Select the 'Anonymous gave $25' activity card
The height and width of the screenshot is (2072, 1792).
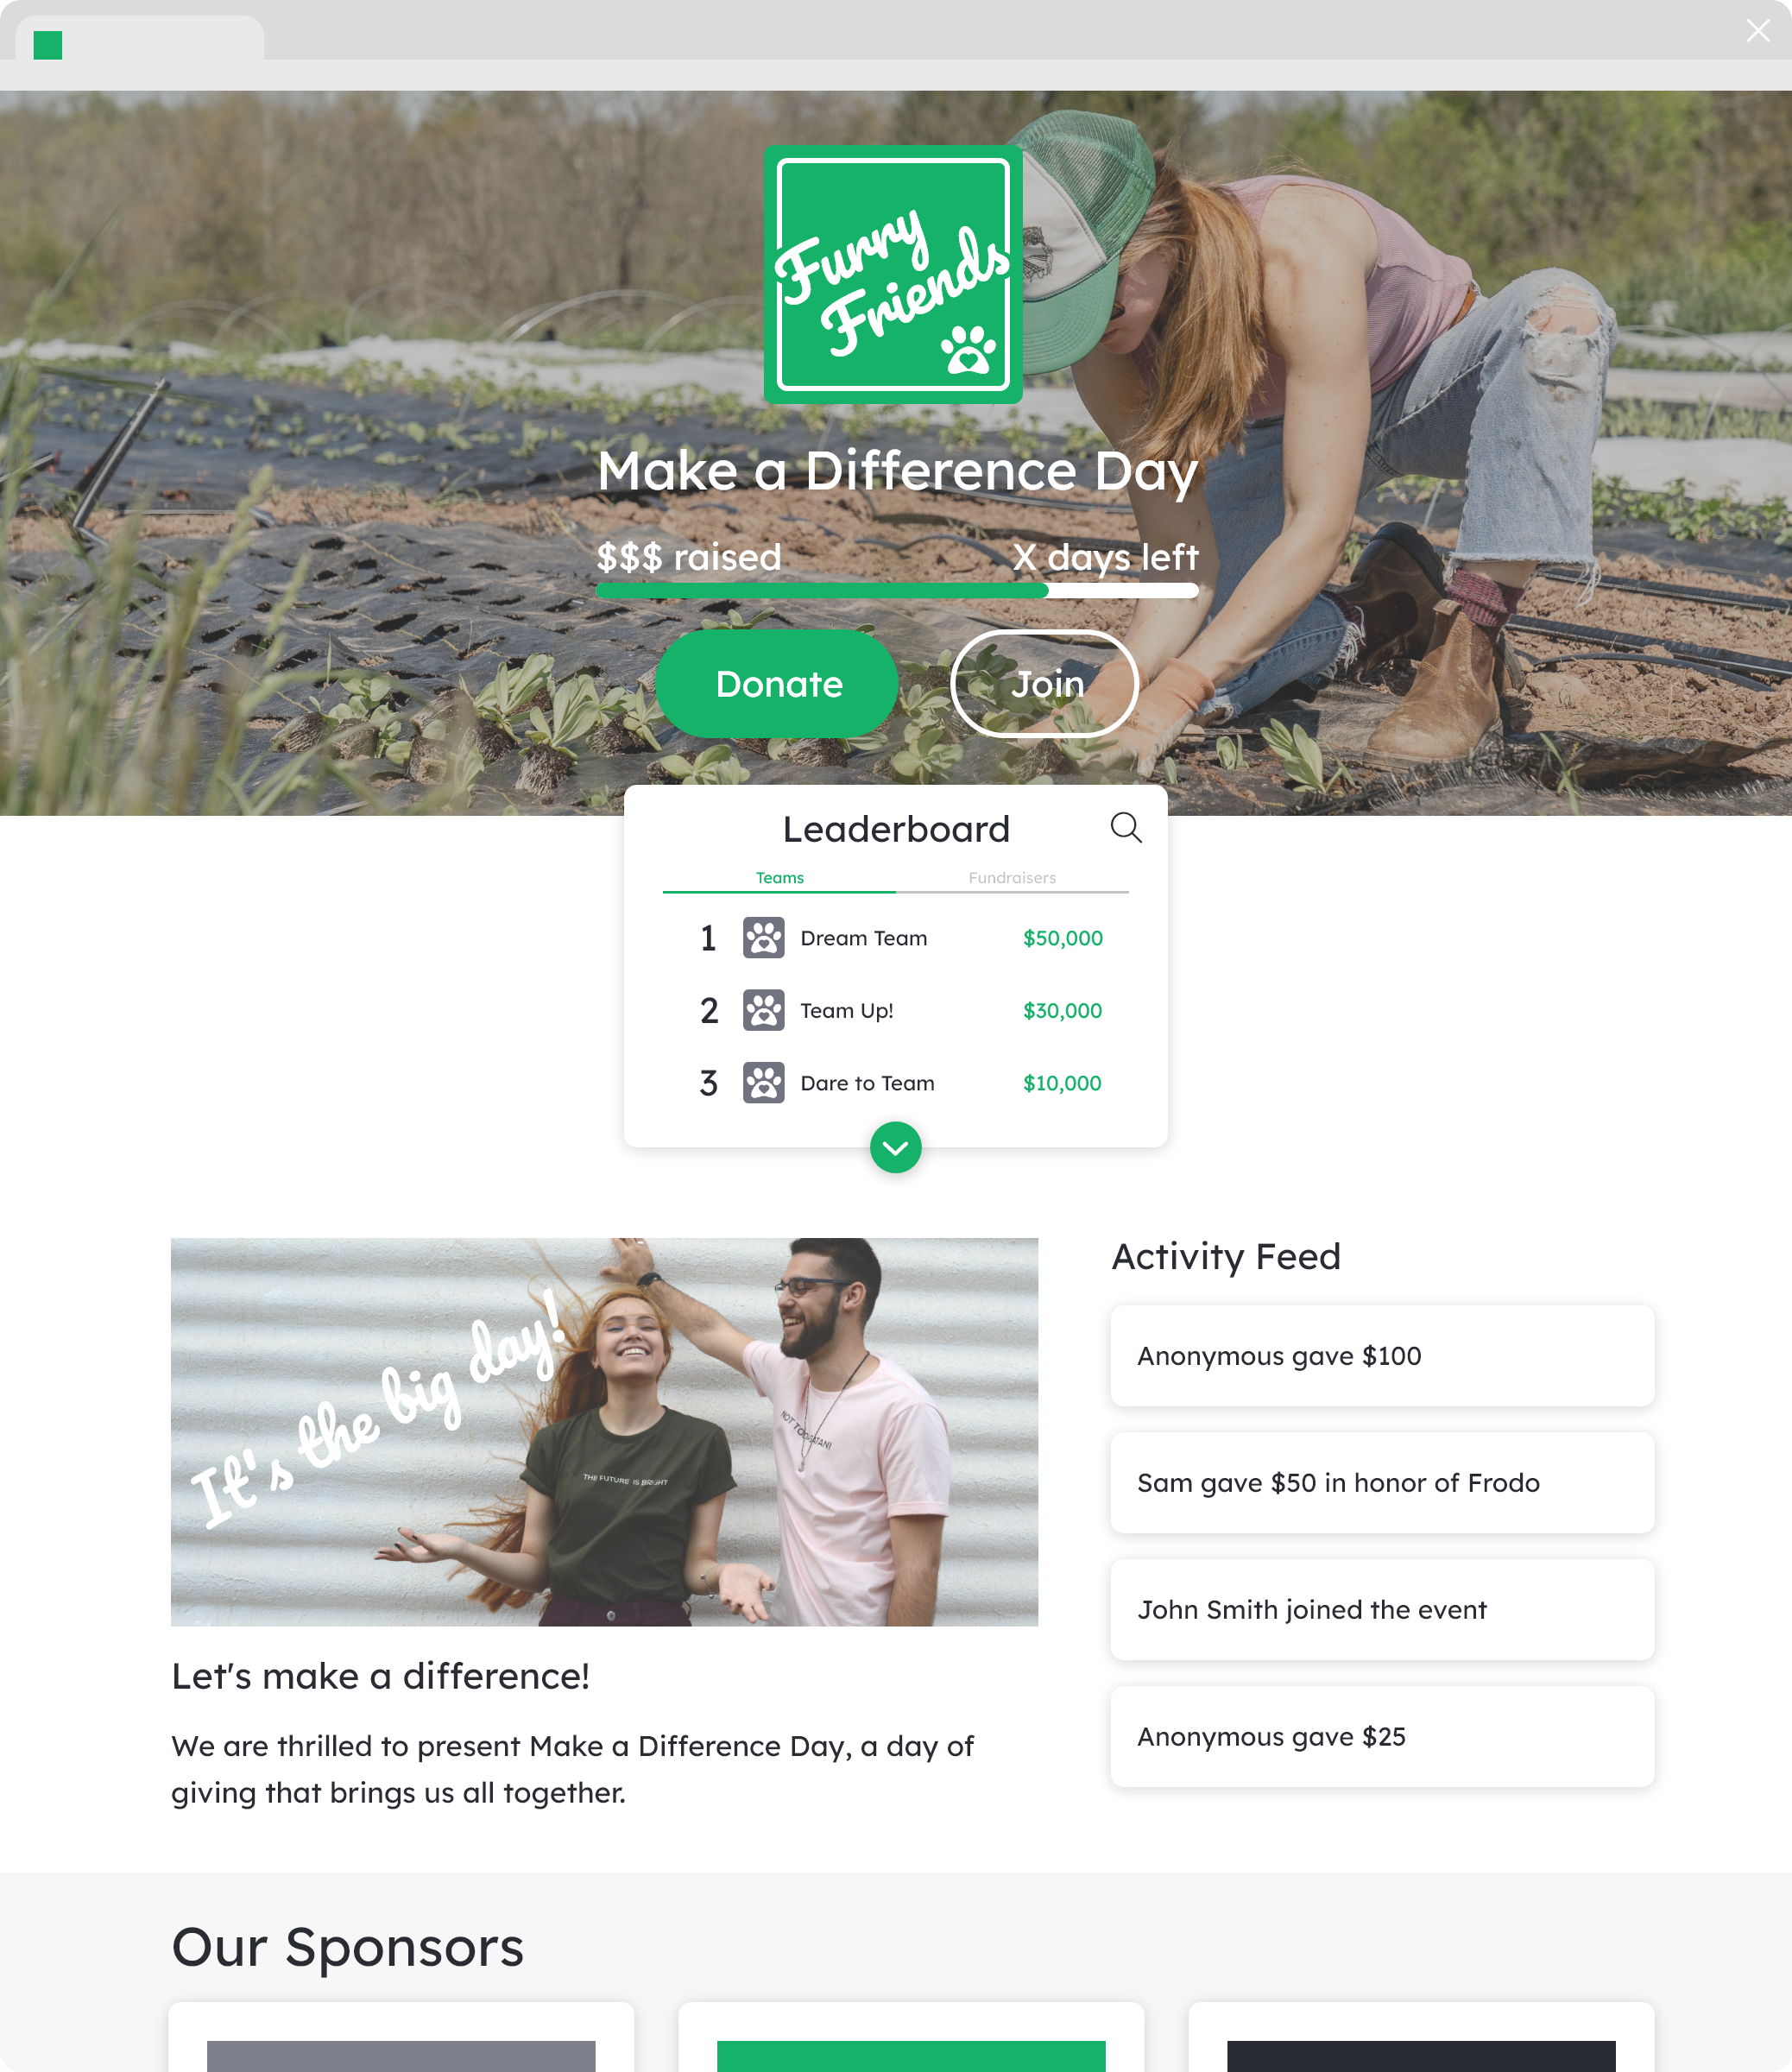(x=1382, y=1737)
